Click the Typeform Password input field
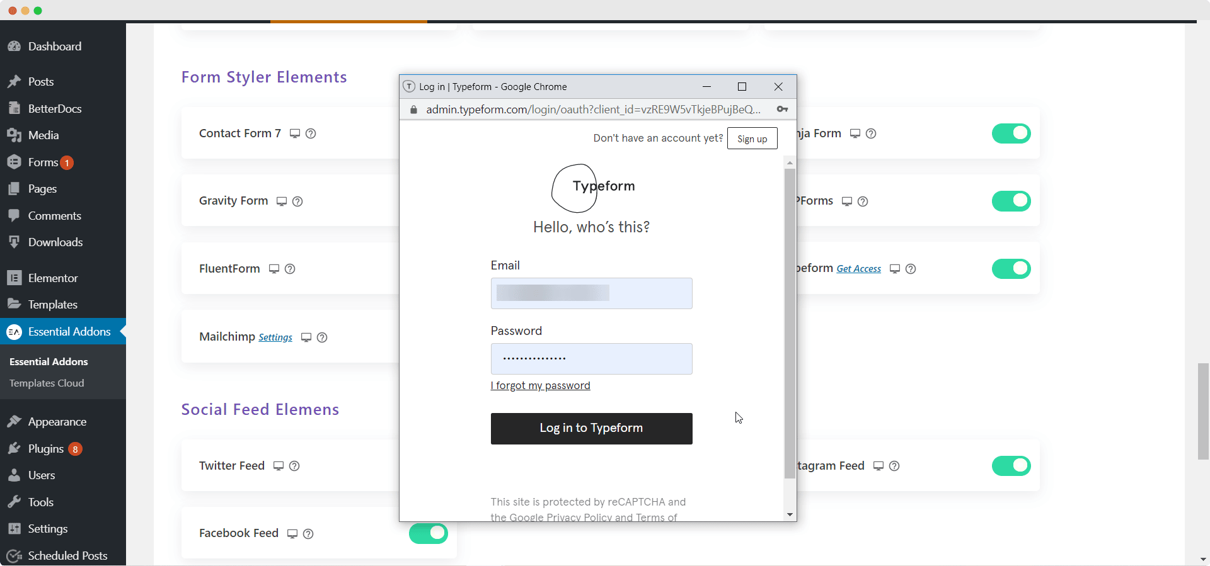This screenshot has width=1210, height=566. [591, 359]
